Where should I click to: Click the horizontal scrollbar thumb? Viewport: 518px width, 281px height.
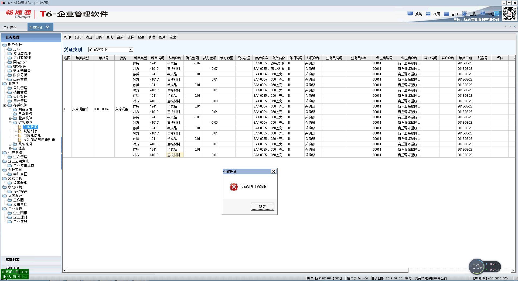(x=237, y=270)
